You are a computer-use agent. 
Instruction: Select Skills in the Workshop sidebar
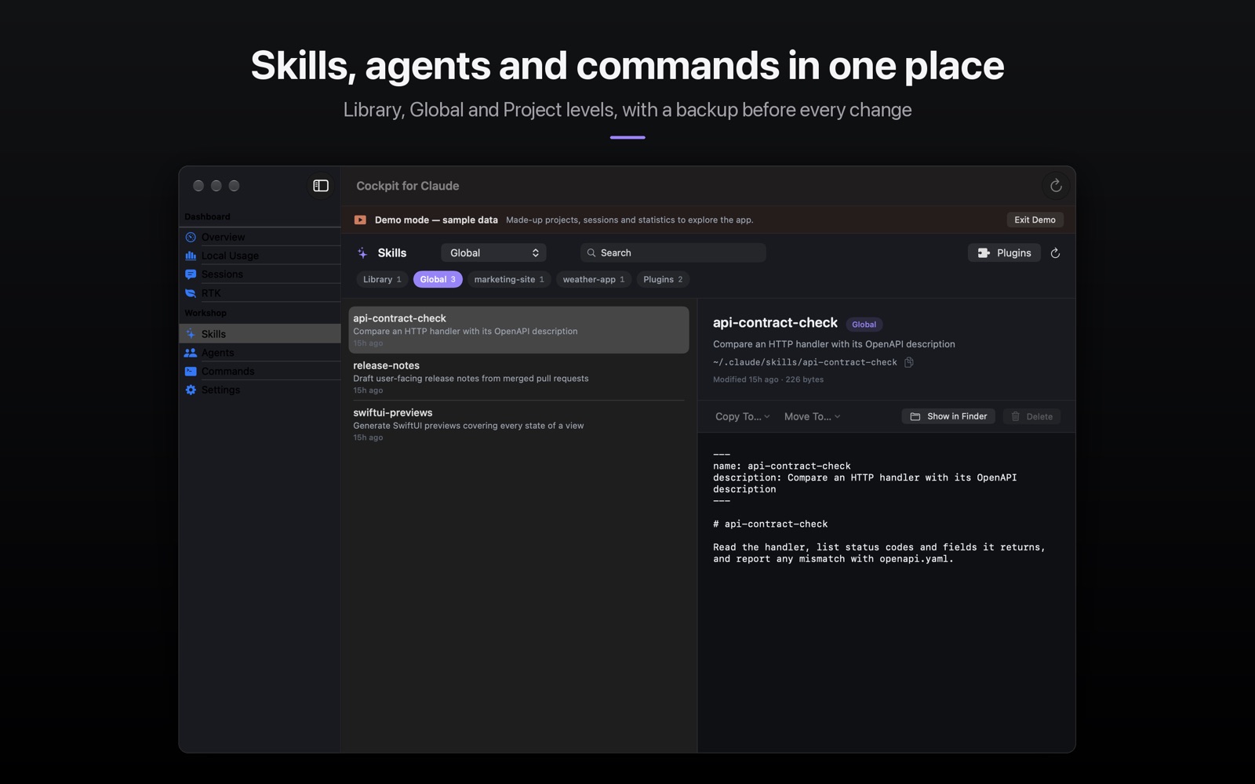coord(260,334)
